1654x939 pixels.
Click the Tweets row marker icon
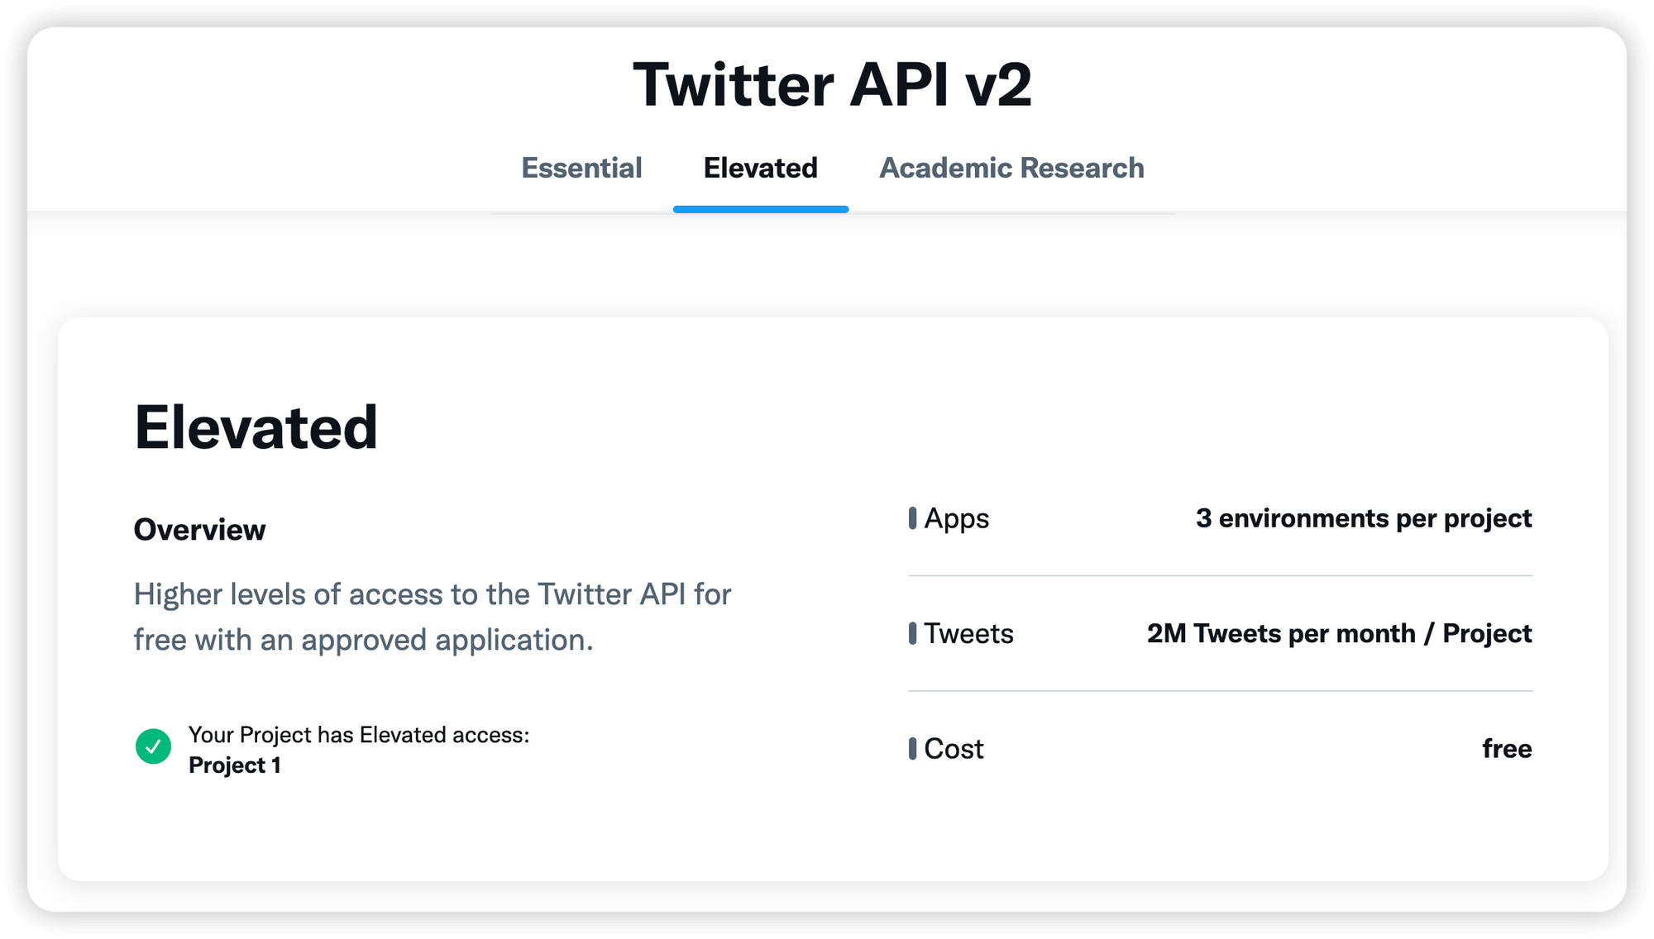tap(913, 633)
